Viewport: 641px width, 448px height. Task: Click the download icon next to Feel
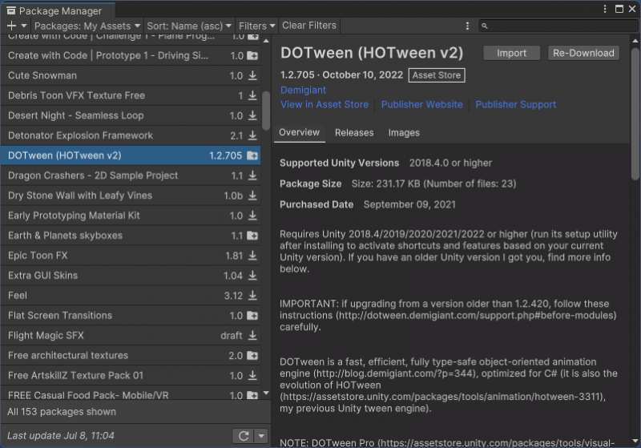(252, 296)
